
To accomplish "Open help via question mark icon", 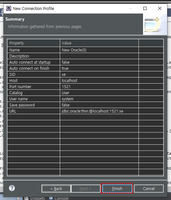I will (12, 188).
